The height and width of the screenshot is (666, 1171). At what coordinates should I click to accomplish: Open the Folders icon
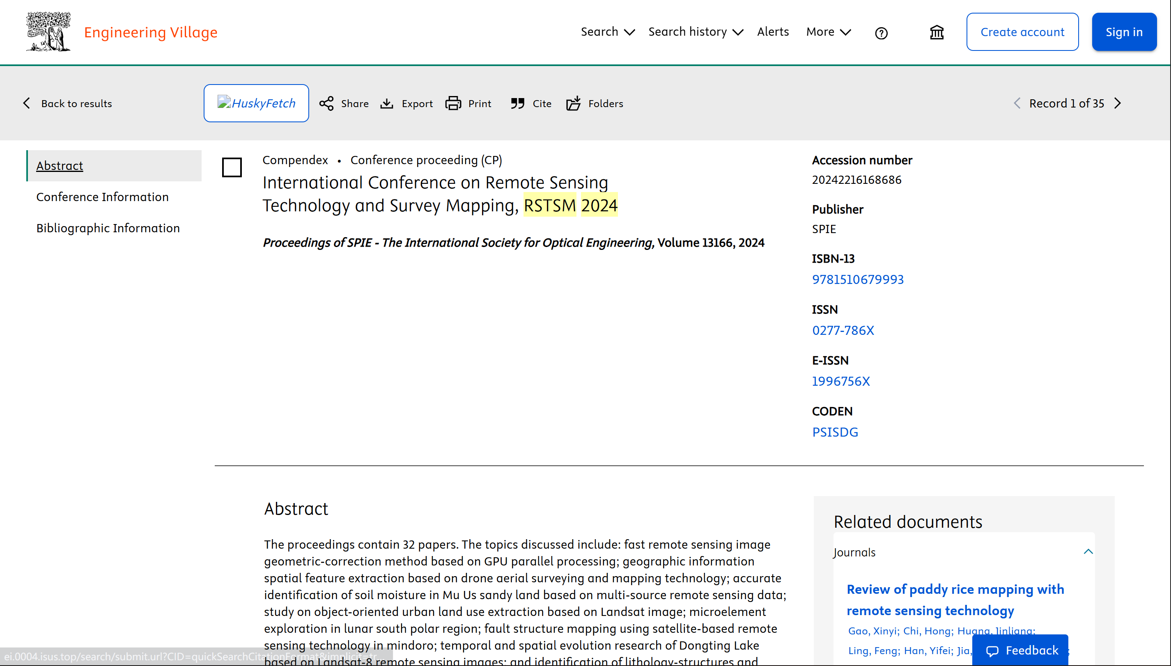[x=573, y=103]
